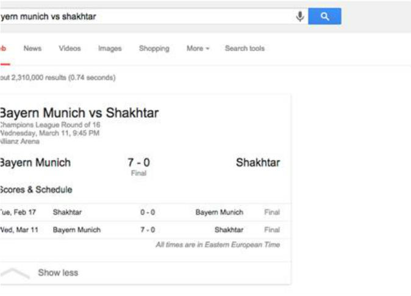
Task: Click the Shakhtar team name in scoreboard
Action: (258, 163)
